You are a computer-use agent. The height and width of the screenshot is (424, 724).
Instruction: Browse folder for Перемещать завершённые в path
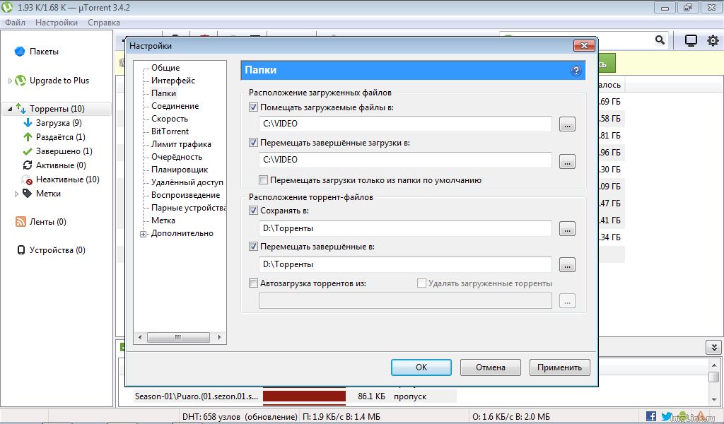pyautogui.click(x=567, y=265)
